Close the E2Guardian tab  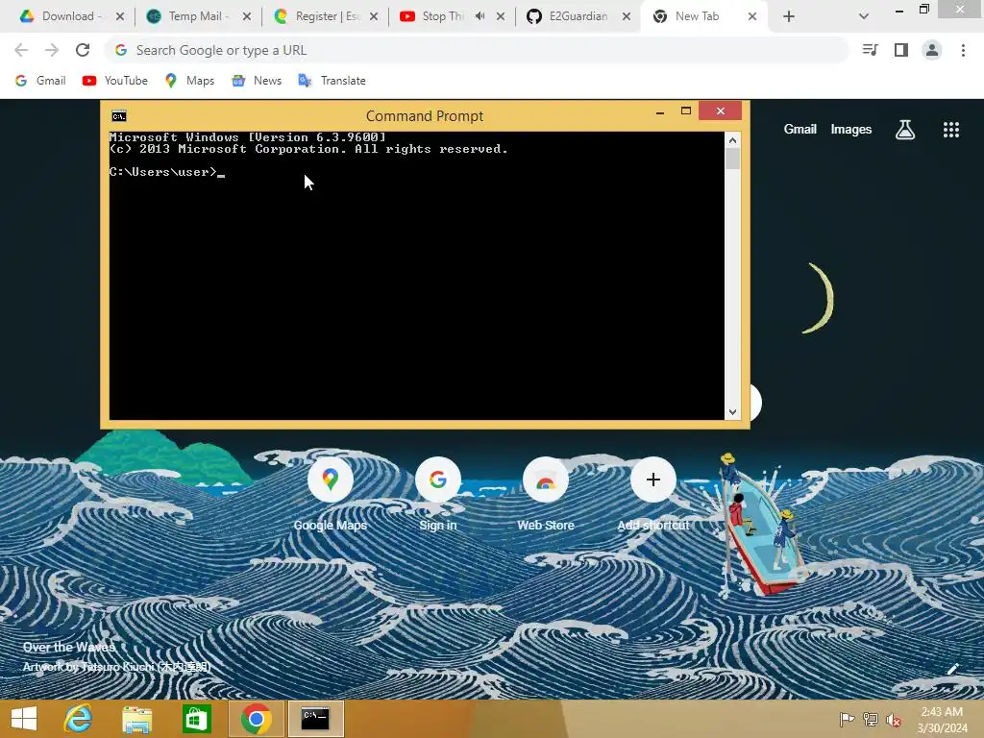(x=627, y=17)
